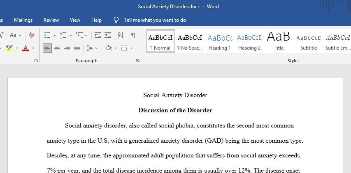Click Decrease Indent icon
351x173 pixels.
98,35
